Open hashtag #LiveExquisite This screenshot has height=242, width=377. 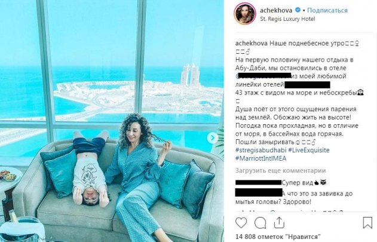click(x=309, y=150)
